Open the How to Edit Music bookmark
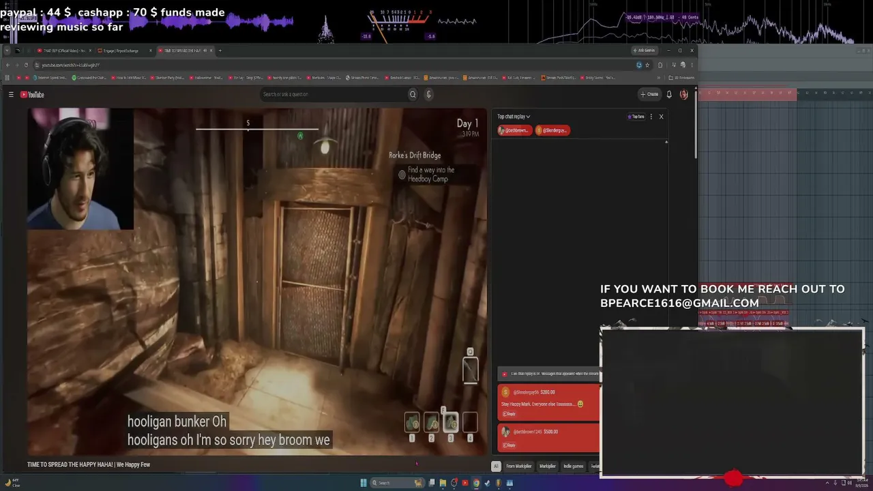This screenshot has width=873, height=491. coord(130,78)
